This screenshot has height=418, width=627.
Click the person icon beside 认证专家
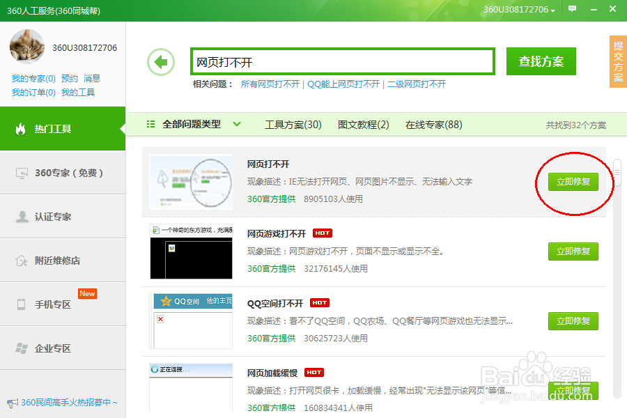[x=22, y=217]
